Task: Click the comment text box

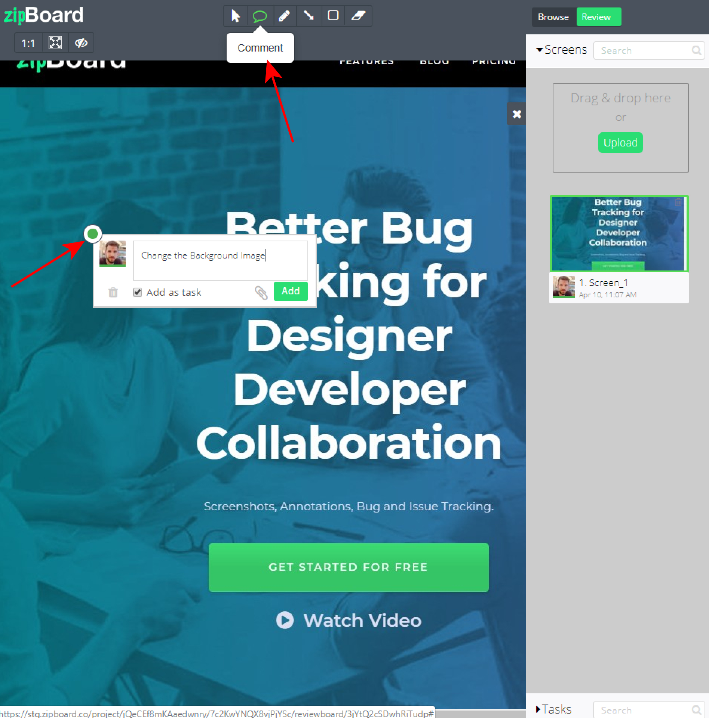Action: (221, 260)
